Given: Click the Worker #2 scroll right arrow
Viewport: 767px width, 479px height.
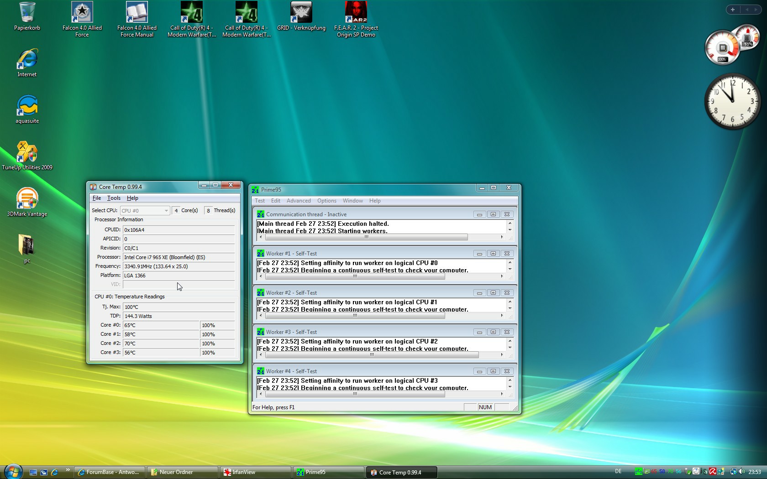Looking at the screenshot, I should coord(502,316).
